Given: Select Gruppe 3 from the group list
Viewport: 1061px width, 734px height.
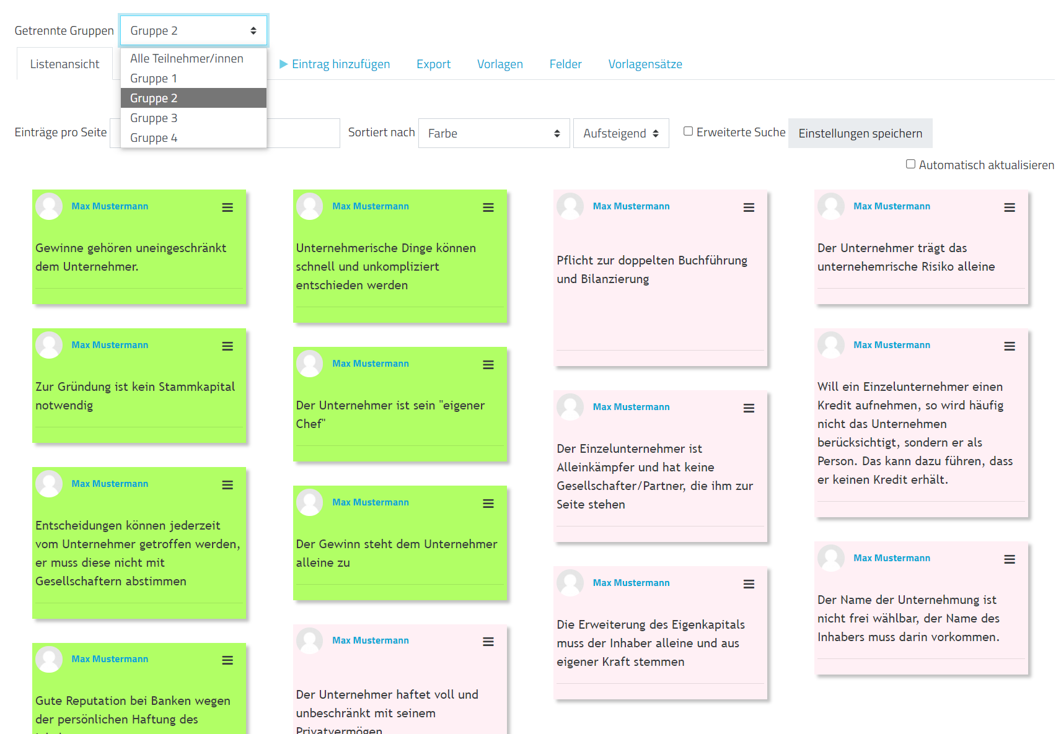Looking at the screenshot, I should click(154, 118).
